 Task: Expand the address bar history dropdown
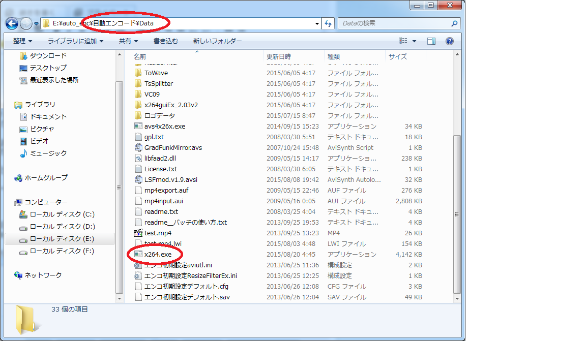click(x=317, y=23)
